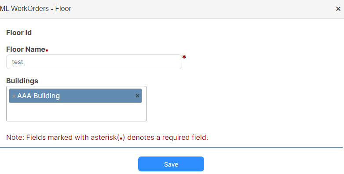
Task: Remove AAA Building via the tag's right x
Action: [138, 96]
